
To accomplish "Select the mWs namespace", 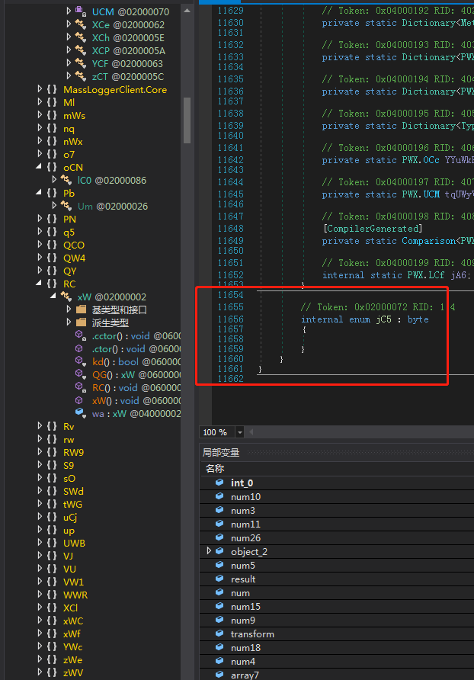I will pos(74,115).
